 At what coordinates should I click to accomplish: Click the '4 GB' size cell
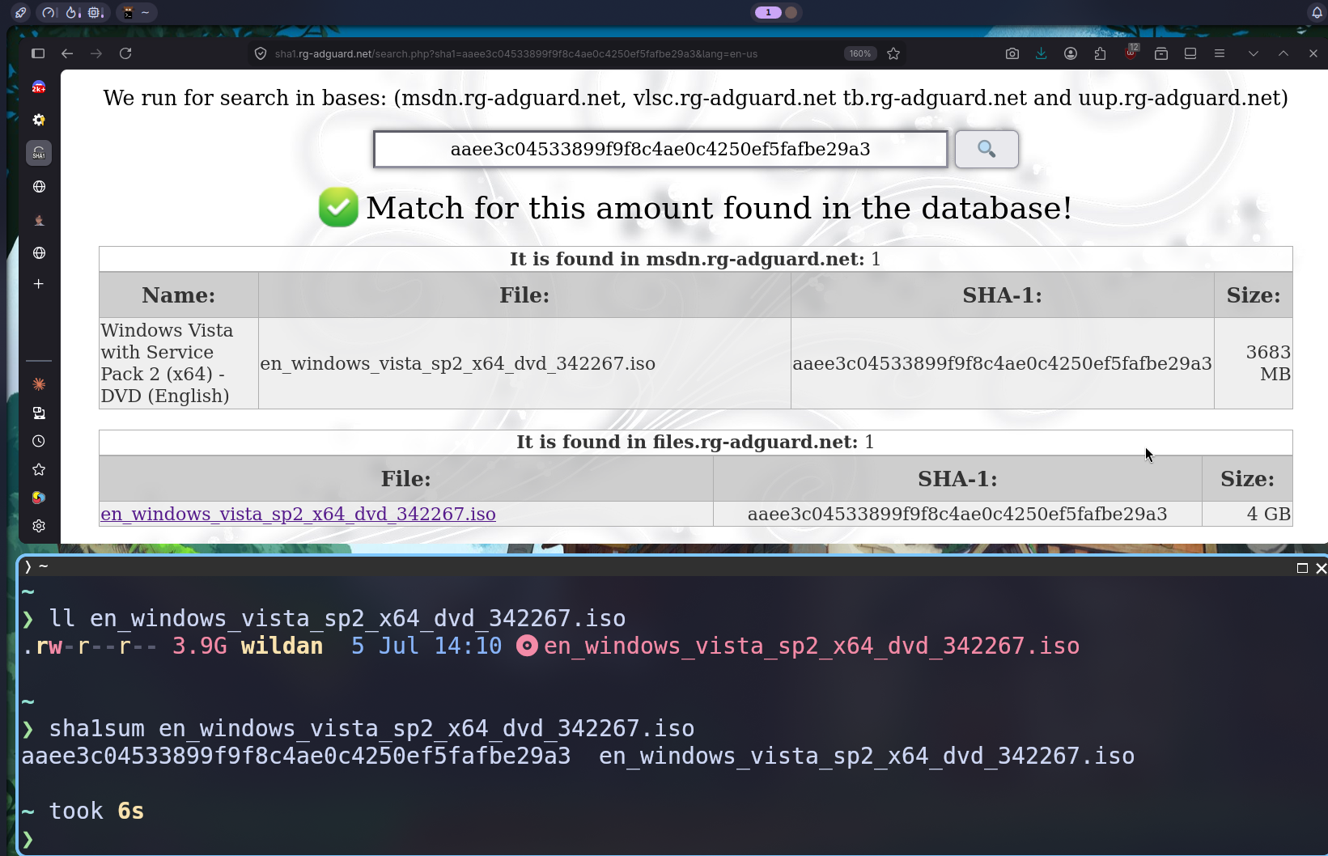pyautogui.click(x=1247, y=514)
